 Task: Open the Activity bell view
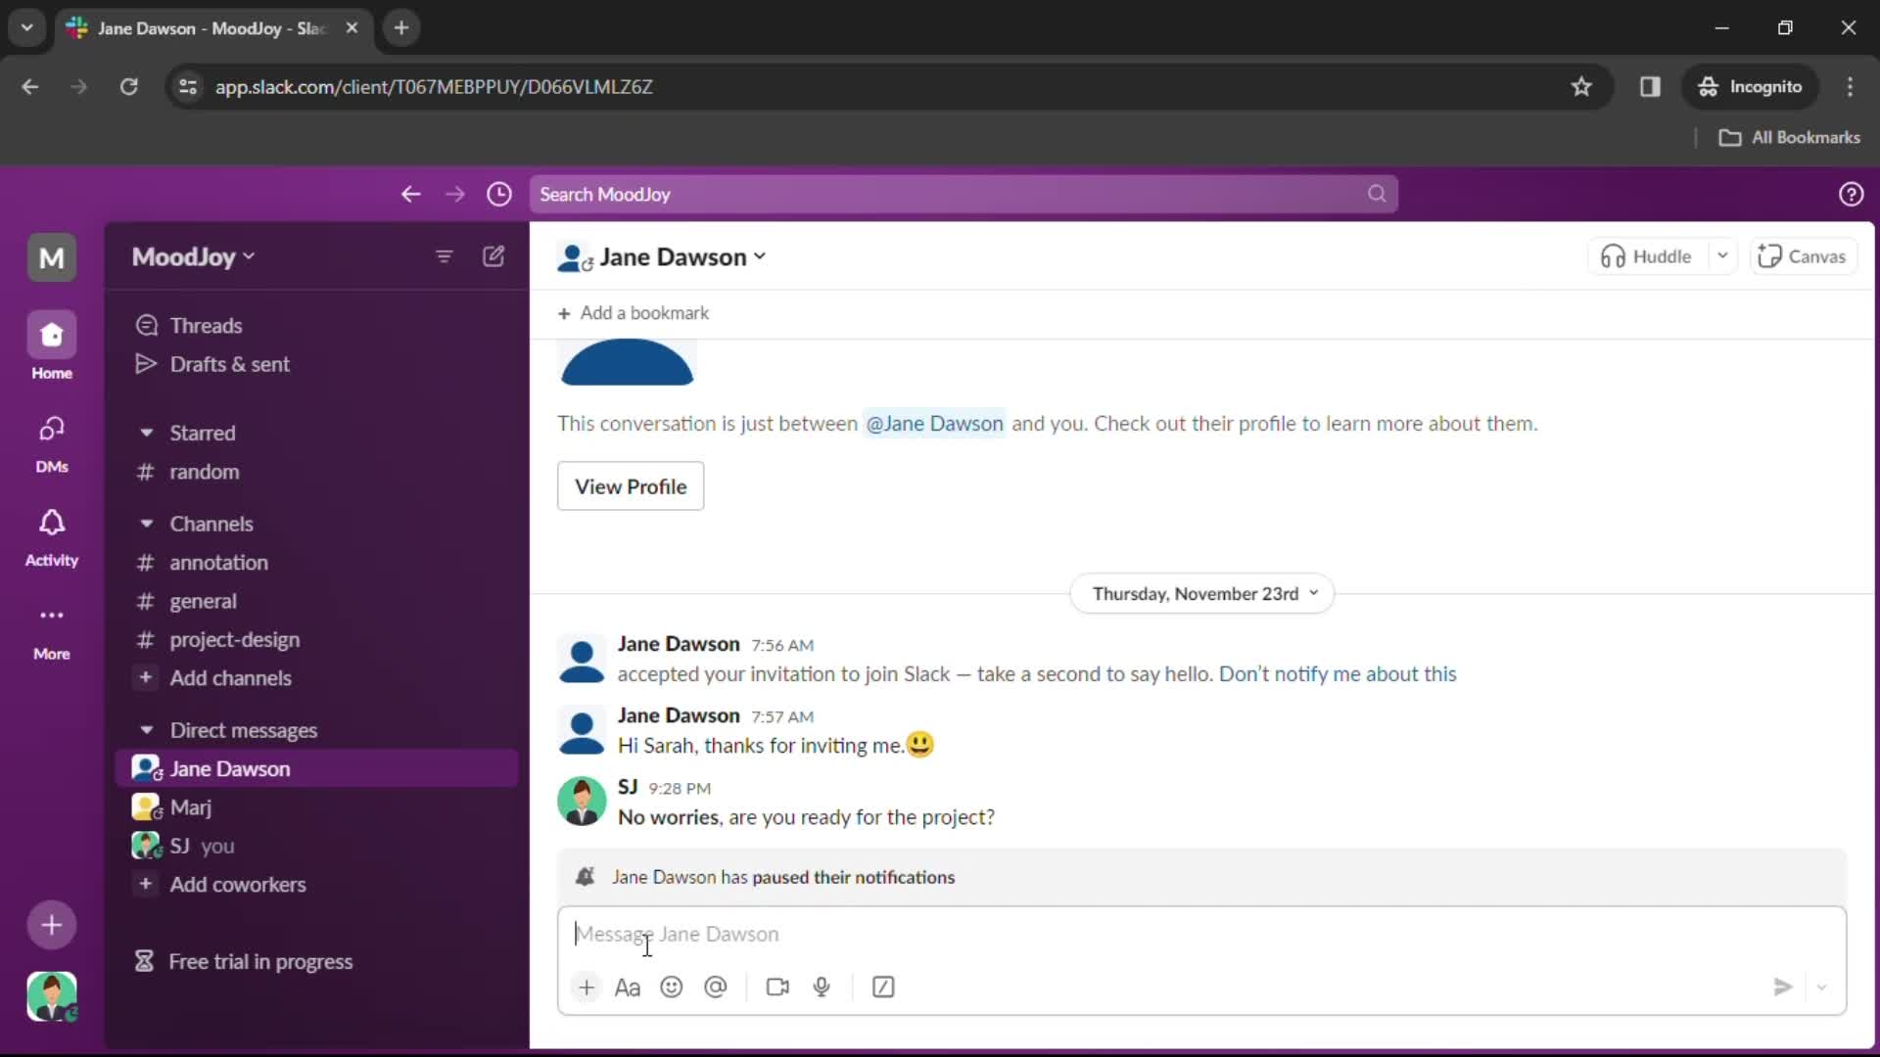[51, 537]
